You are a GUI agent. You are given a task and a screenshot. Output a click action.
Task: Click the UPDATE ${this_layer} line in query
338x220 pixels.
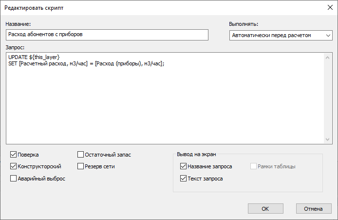point(34,58)
